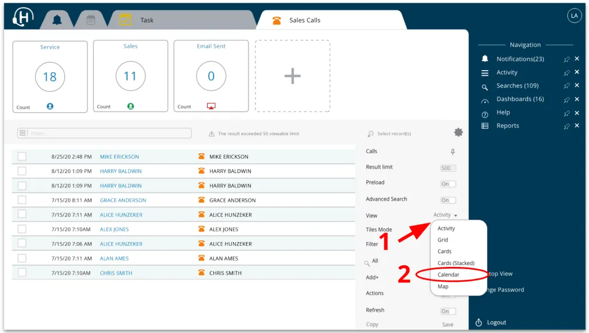
Task: Remove Dashboards from Navigation with X
Action: (x=577, y=99)
